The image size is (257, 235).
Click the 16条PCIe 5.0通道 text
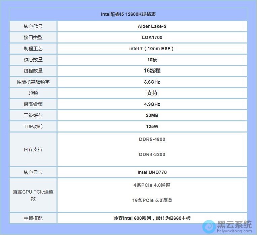152,200
